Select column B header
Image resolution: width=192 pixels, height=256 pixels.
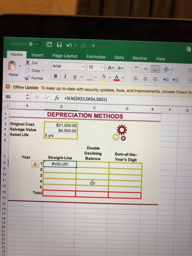tap(61, 107)
